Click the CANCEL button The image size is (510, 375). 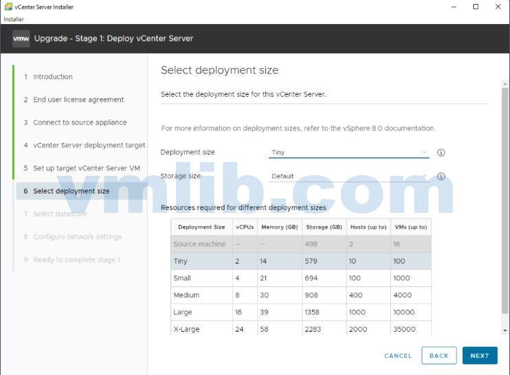click(398, 356)
